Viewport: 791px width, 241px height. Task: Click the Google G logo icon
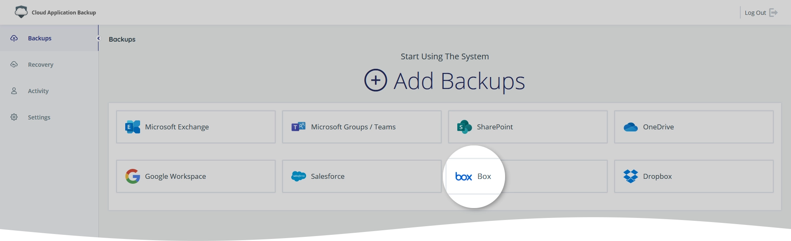pyautogui.click(x=133, y=176)
